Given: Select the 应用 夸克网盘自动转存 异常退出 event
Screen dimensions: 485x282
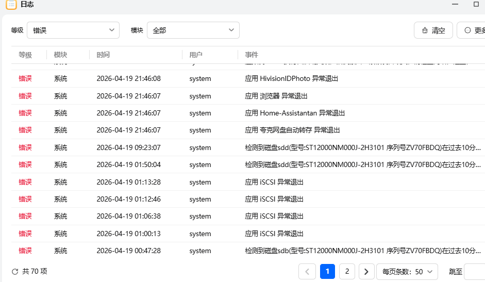Looking at the screenshot, I should pos(292,130).
